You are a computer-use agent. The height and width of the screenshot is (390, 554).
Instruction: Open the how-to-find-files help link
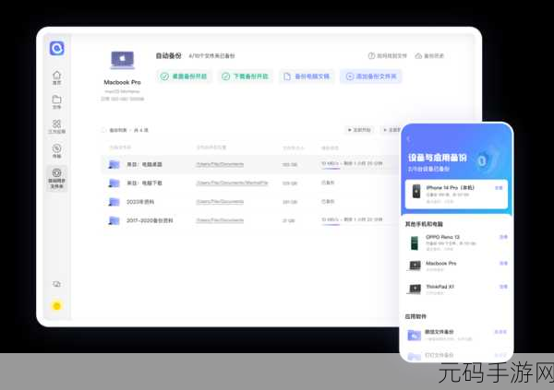(x=387, y=55)
